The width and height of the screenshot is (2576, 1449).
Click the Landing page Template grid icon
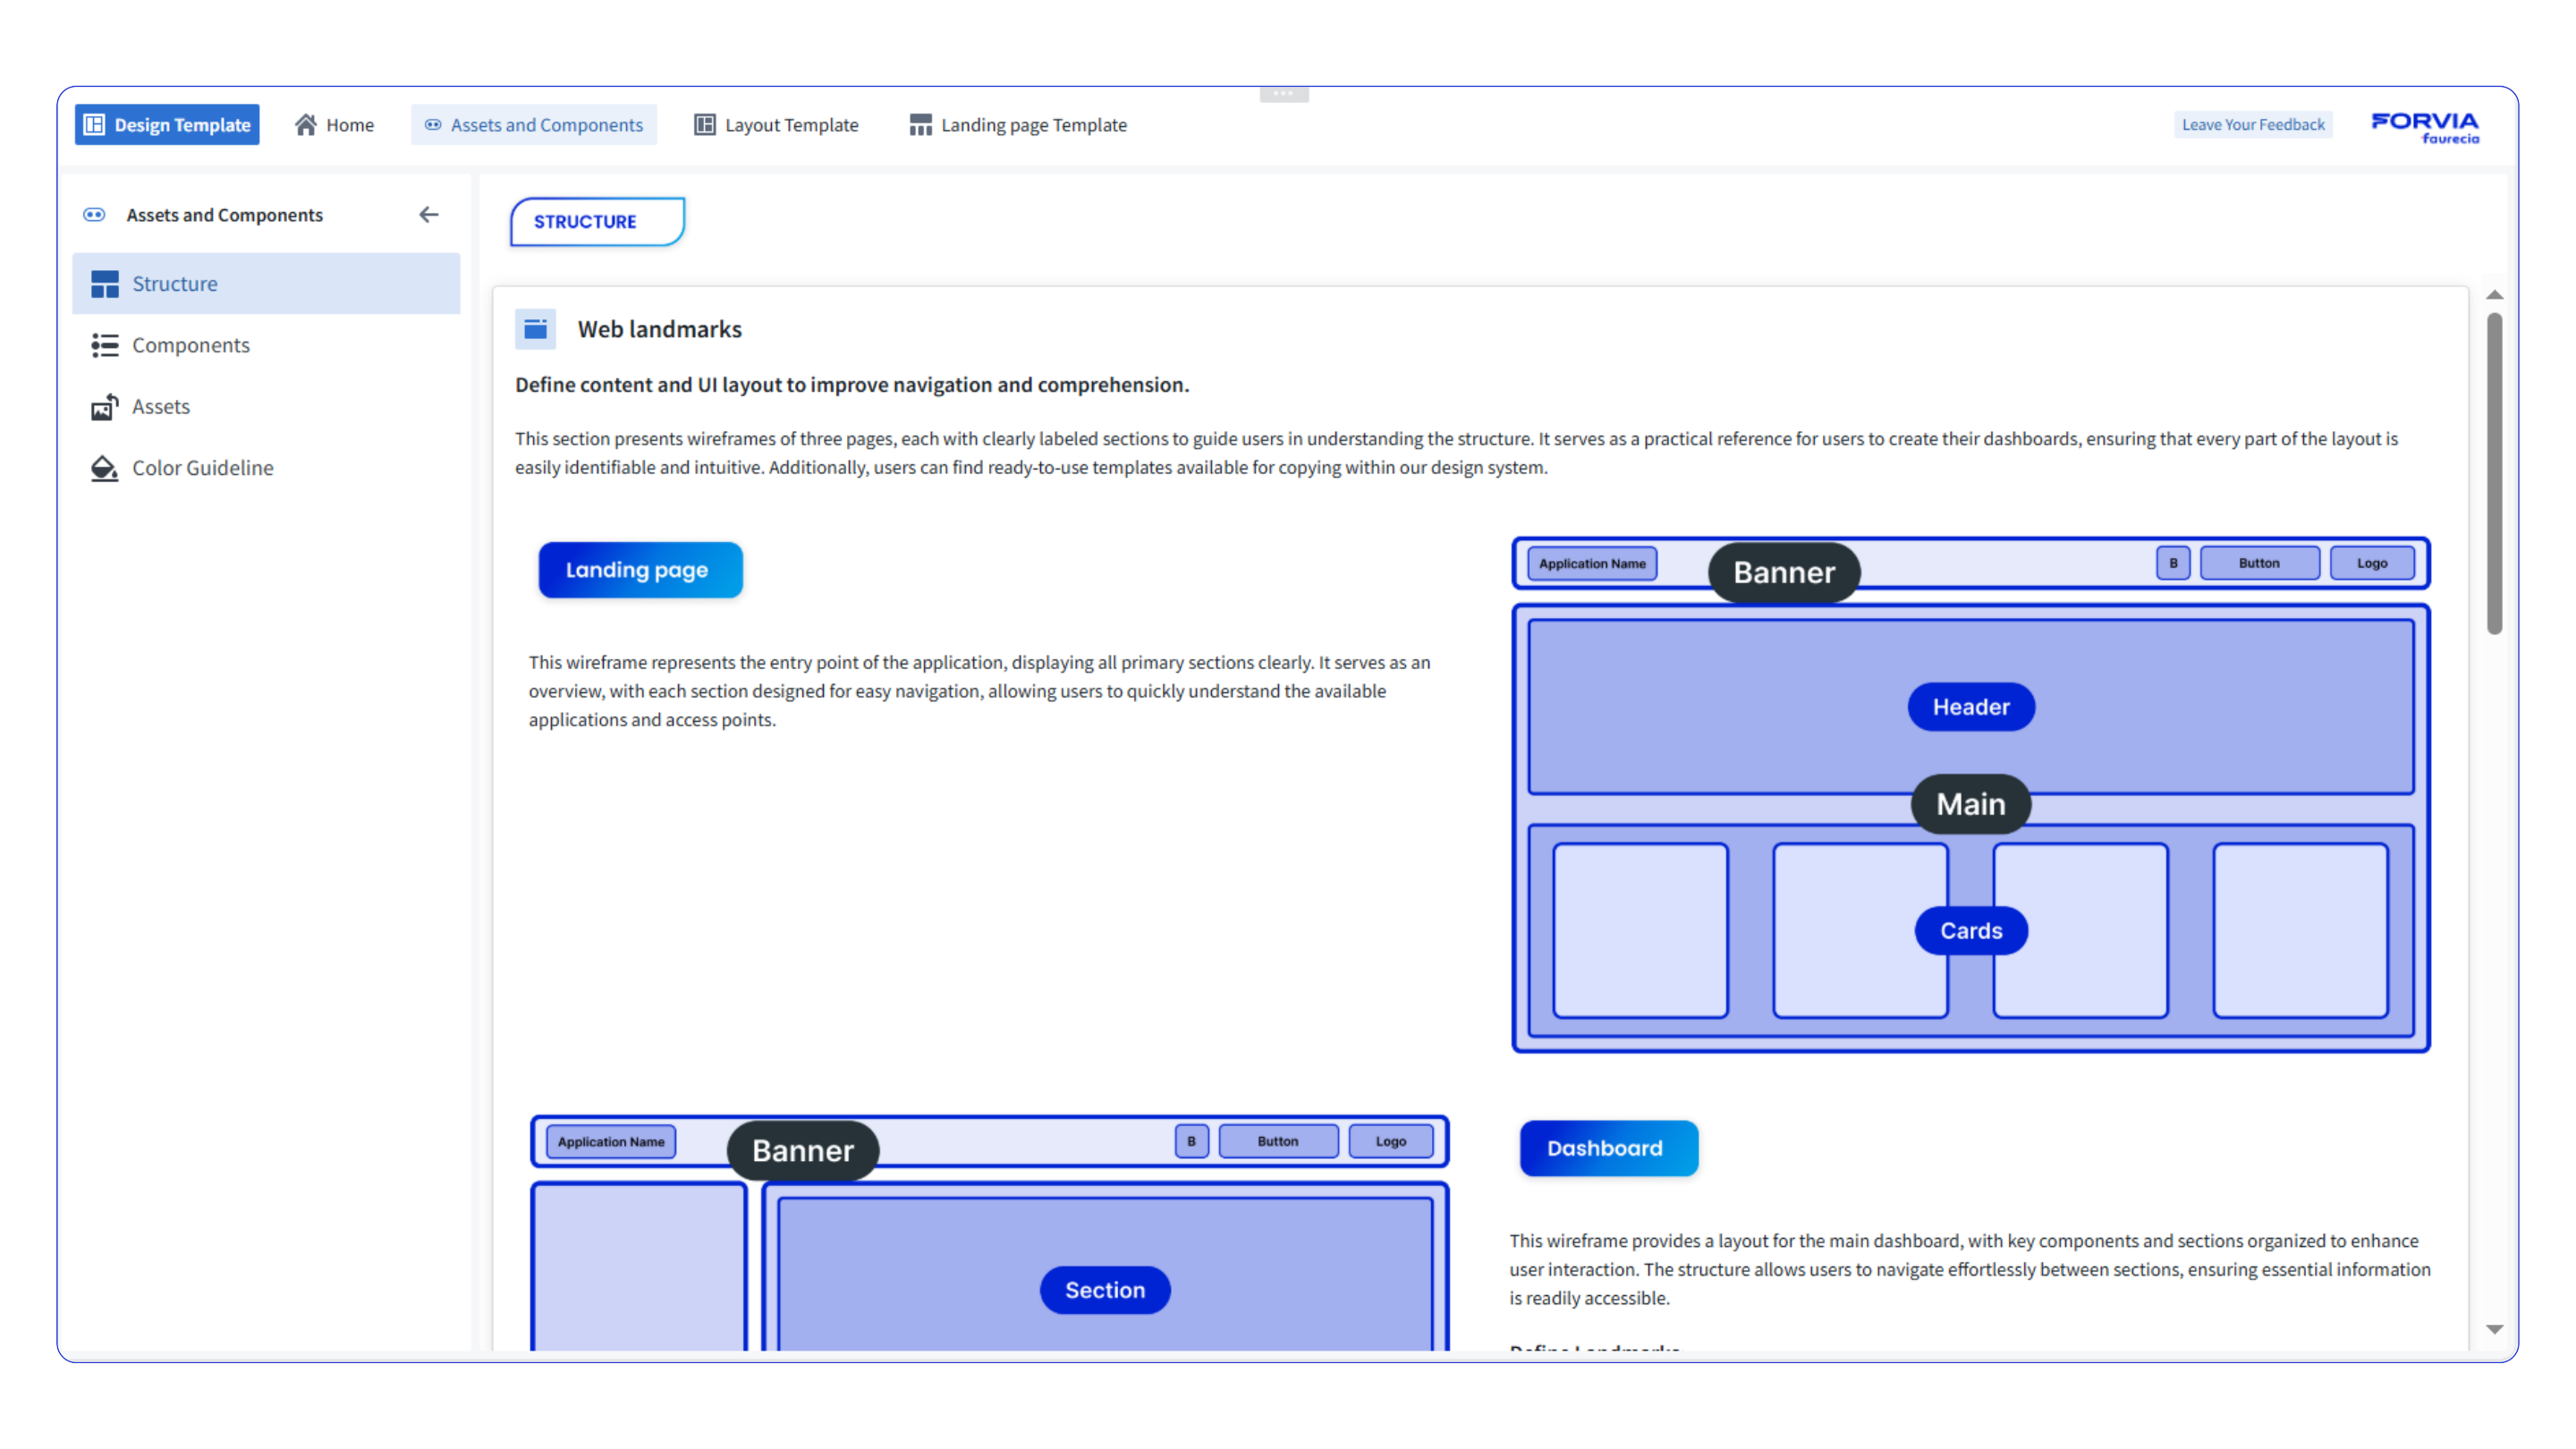coord(920,124)
